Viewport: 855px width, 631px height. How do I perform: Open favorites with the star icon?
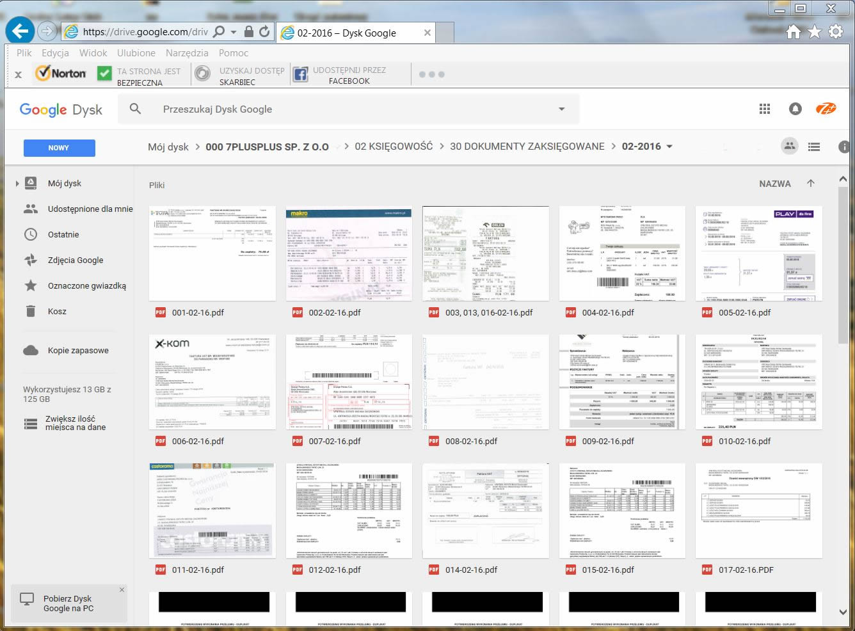pos(814,31)
